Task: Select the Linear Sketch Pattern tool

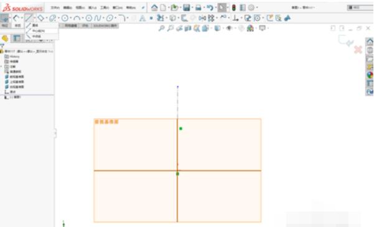Action: [x=211, y=18]
